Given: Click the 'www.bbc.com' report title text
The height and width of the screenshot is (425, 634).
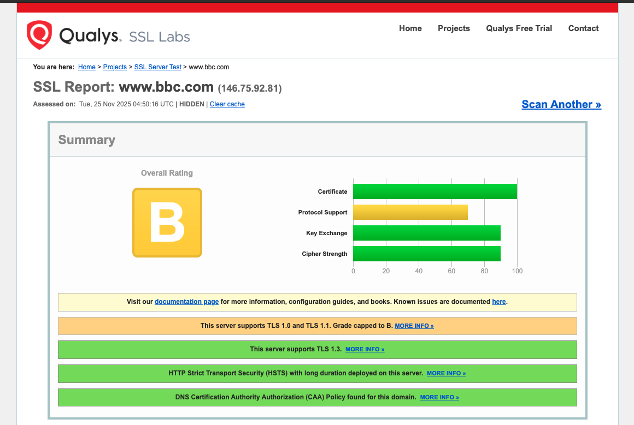Looking at the screenshot, I should pos(166,87).
